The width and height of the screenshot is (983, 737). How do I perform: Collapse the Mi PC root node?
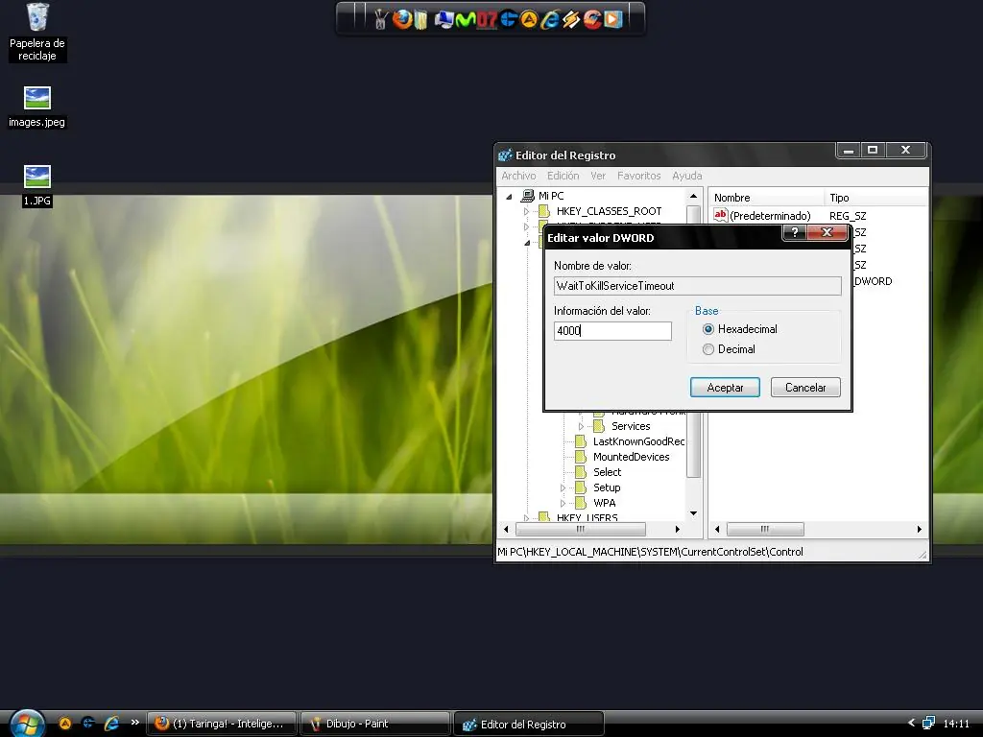click(509, 196)
